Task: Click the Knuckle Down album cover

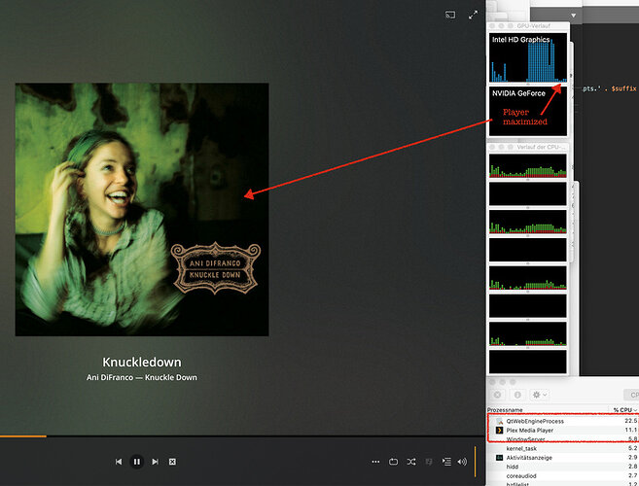Action: (x=142, y=209)
